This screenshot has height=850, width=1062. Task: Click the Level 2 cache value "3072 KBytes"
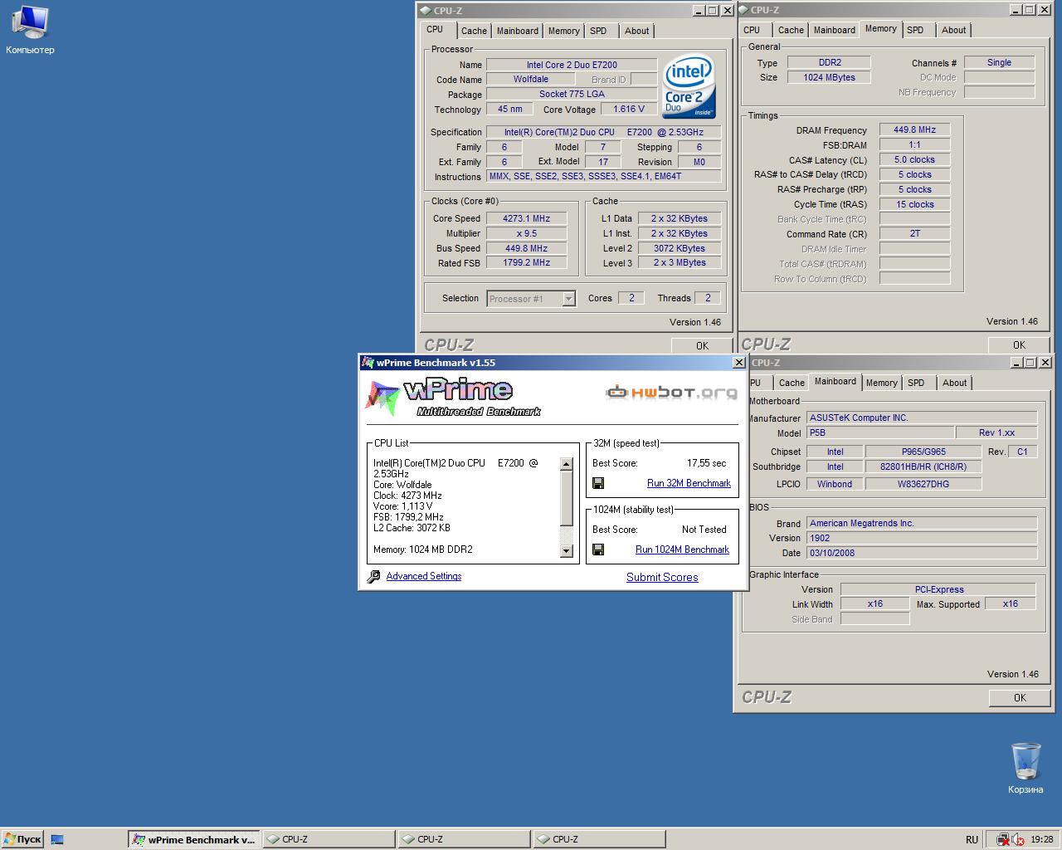point(679,248)
